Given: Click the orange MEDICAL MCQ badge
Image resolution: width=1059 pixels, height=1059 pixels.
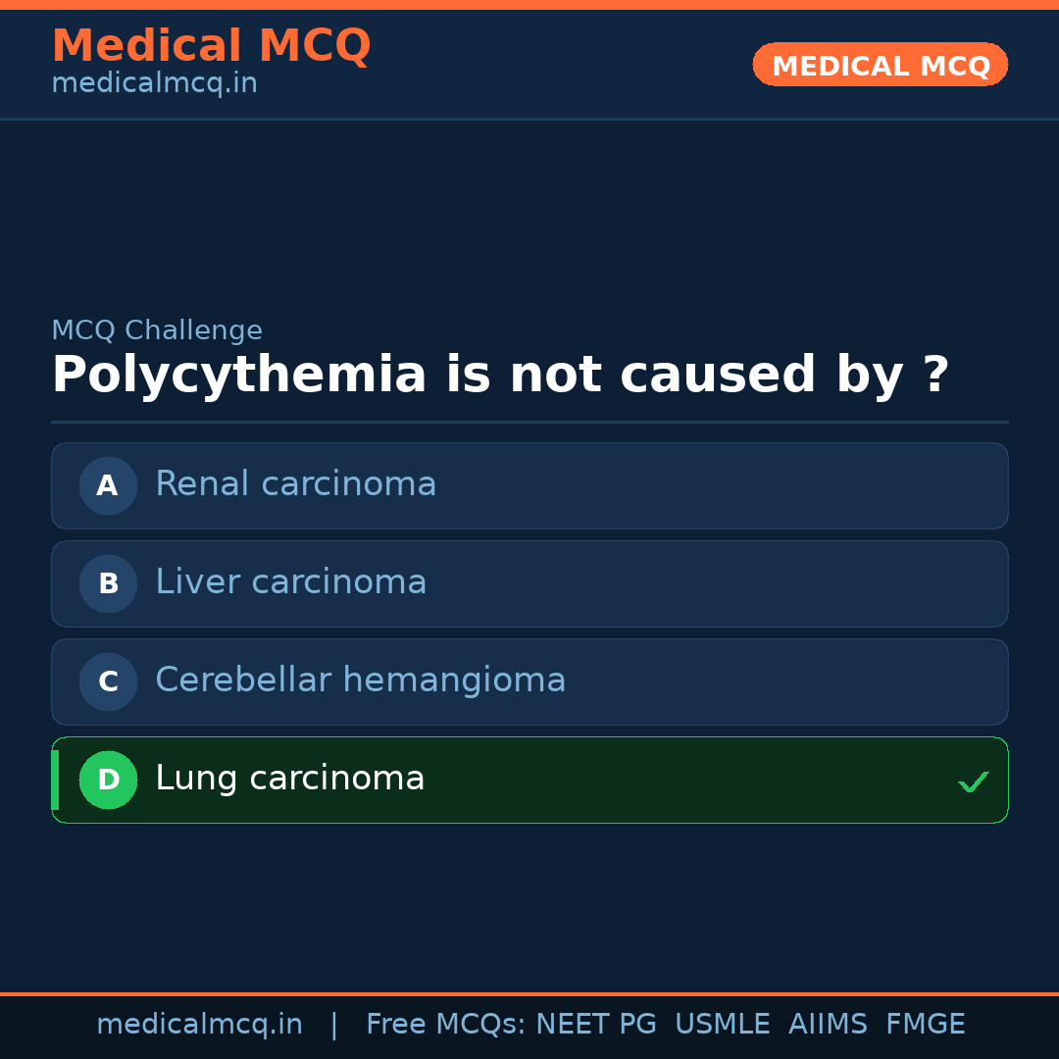Looking at the screenshot, I should tap(880, 65).
